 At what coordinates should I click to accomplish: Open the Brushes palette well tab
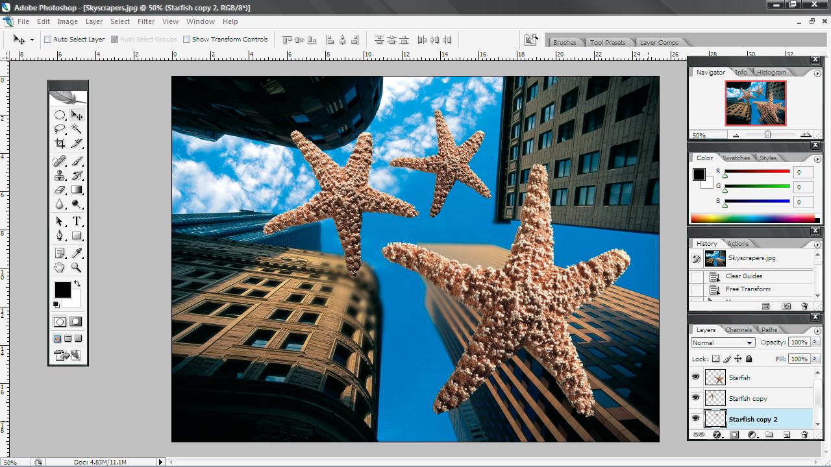click(564, 43)
